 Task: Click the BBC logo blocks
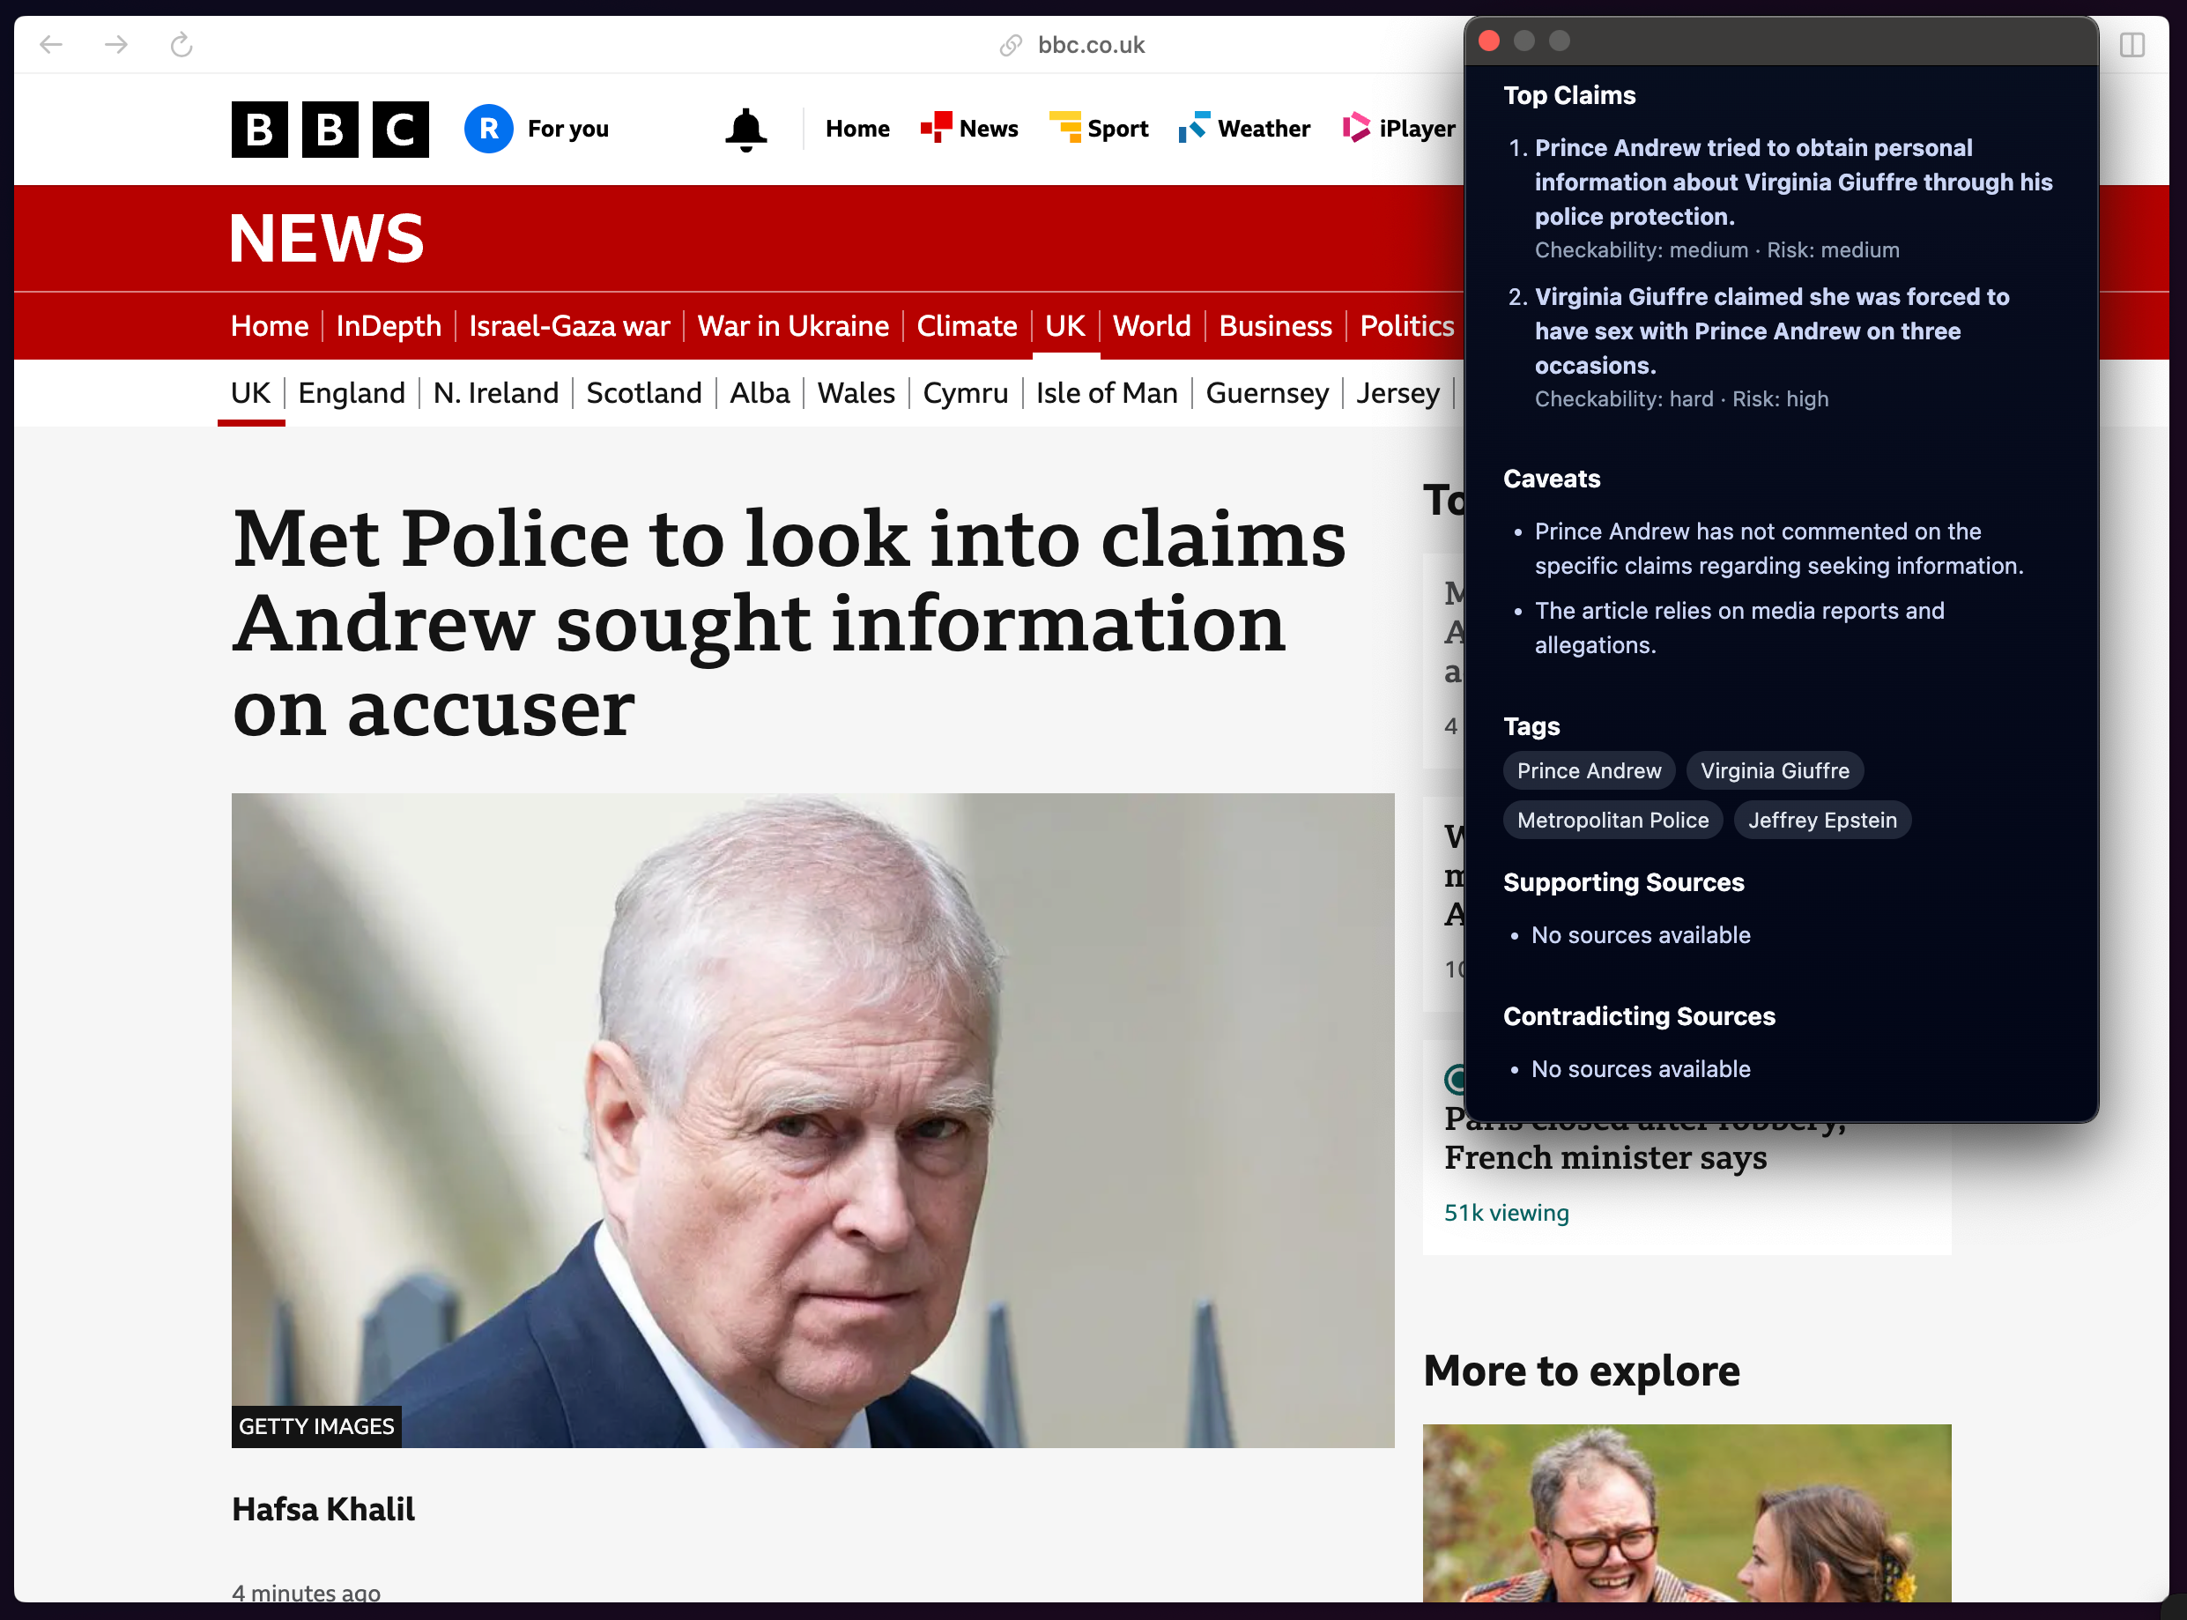pyautogui.click(x=330, y=129)
